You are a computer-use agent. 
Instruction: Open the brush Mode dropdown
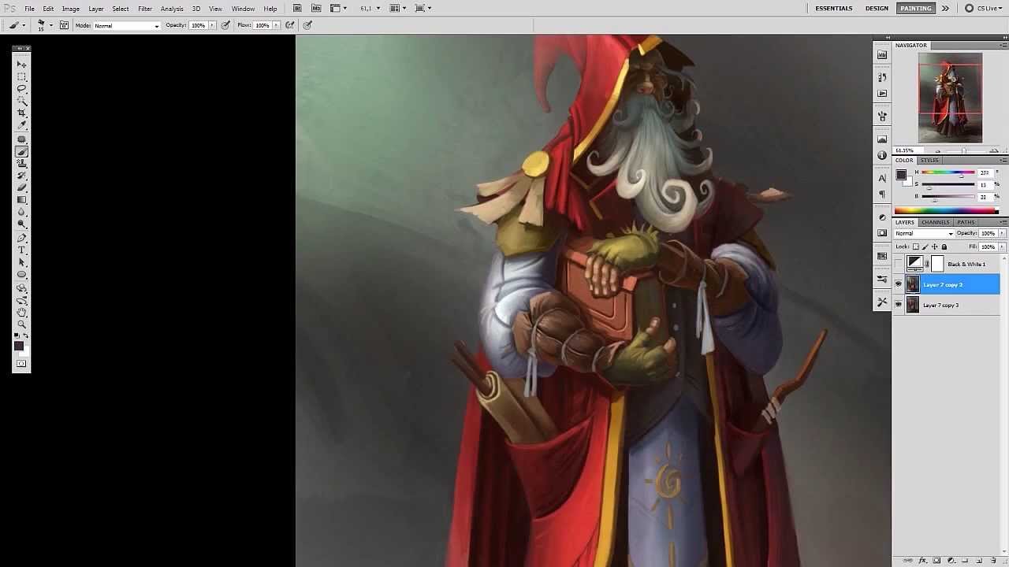tap(127, 25)
